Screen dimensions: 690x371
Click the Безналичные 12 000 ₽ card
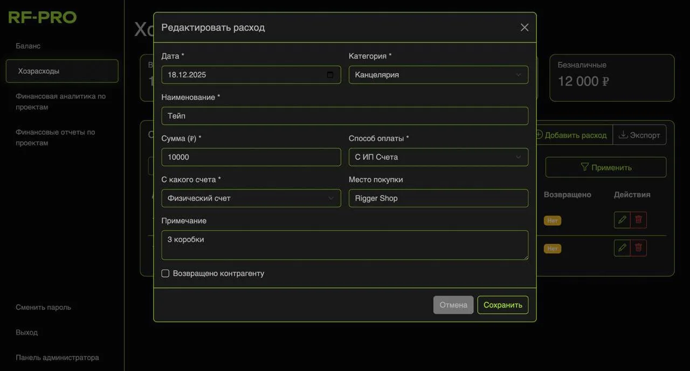pyautogui.click(x=612, y=78)
